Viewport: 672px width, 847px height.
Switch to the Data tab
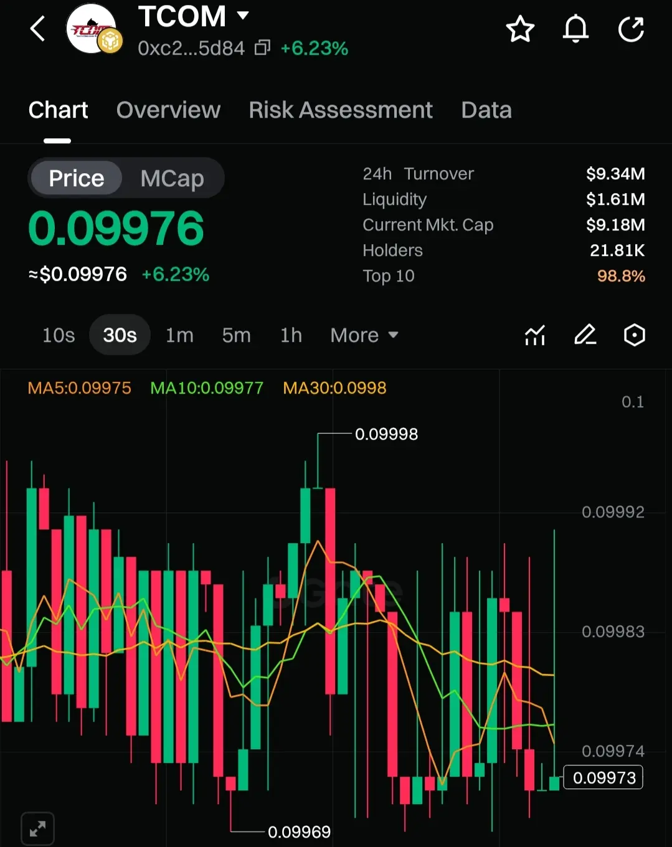click(486, 110)
